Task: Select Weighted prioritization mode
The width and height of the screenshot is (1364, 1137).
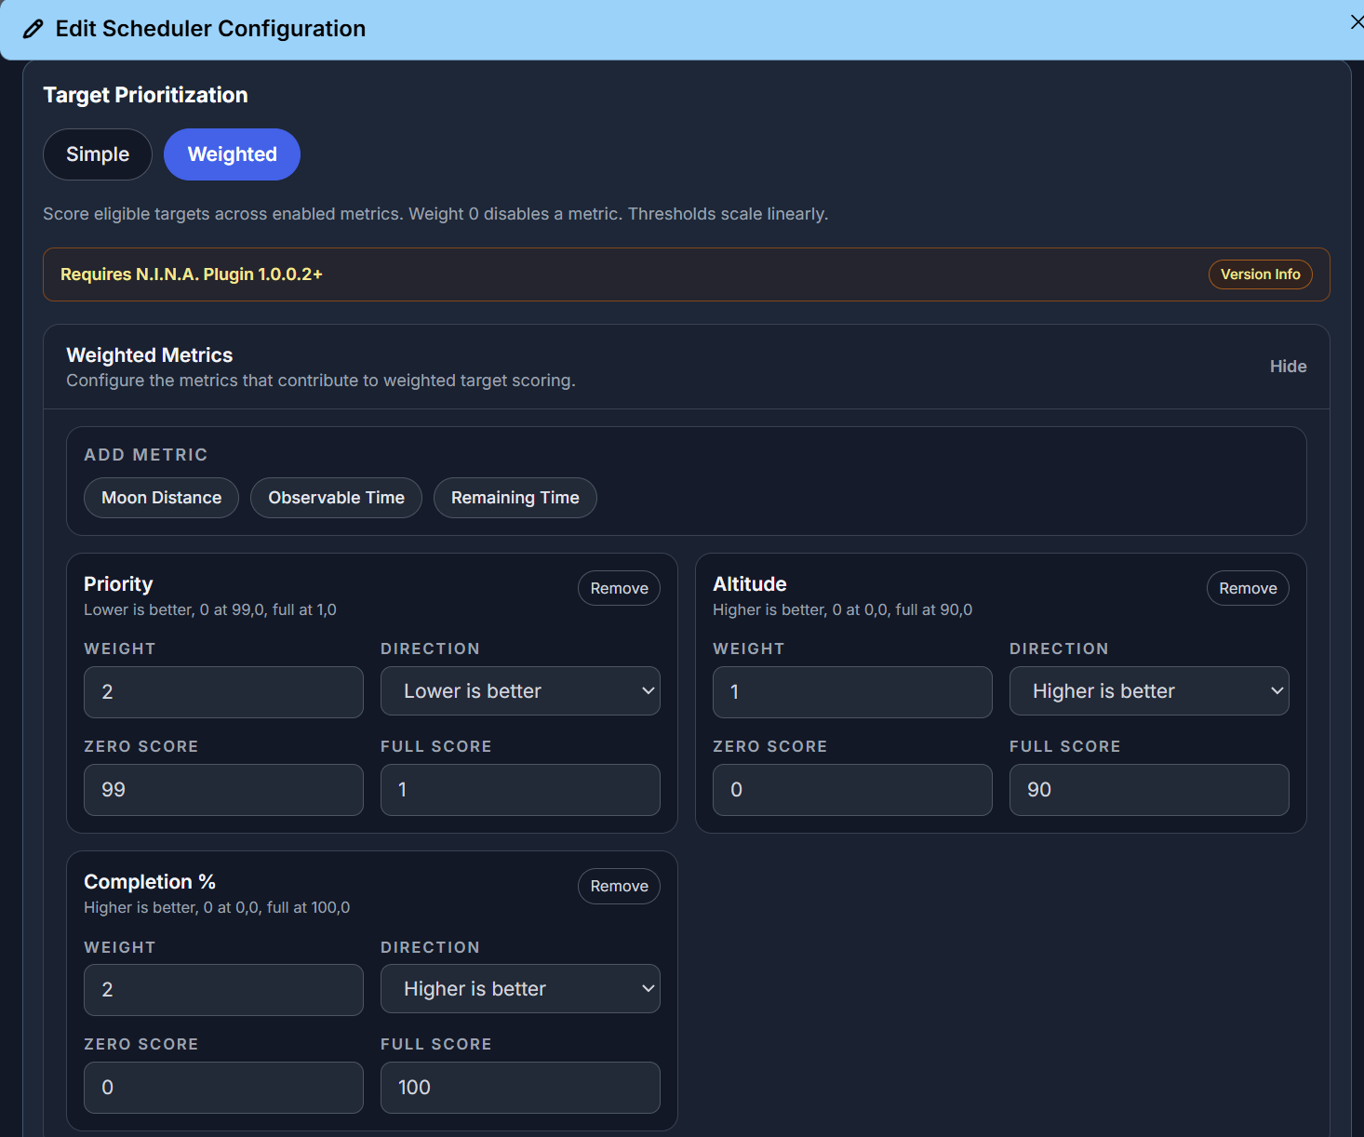Action: (x=232, y=154)
